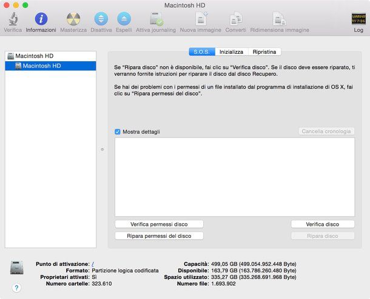
Task: Open the Log viewer icon
Action: 358,19
